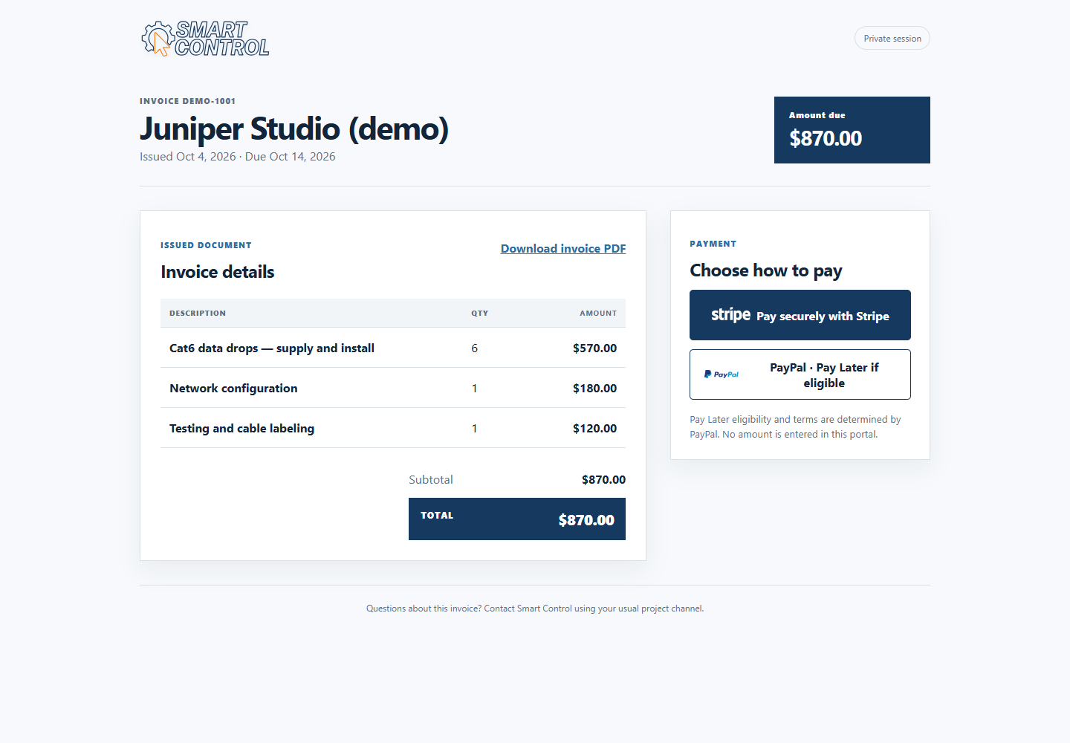Click the $180.00 amount cell

coord(594,388)
